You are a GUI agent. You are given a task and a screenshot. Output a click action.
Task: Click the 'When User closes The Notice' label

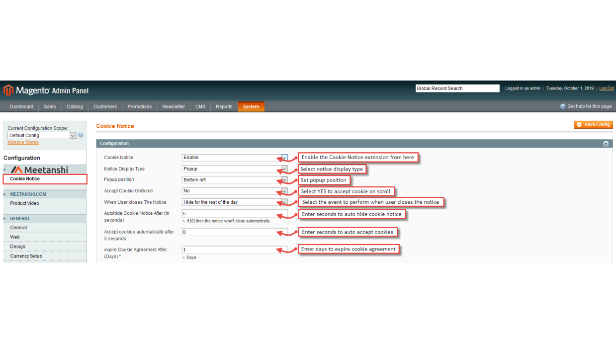click(135, 202)
